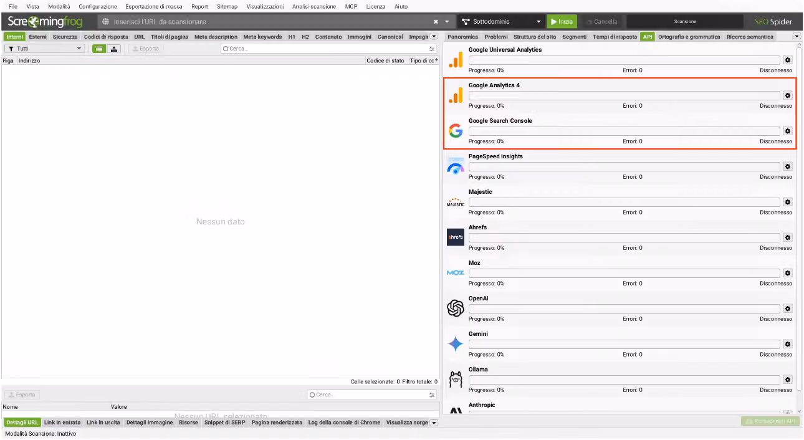Show more bottom panel tabs
The height and width of the screenshot is (440, 804).
click(434, 423)
